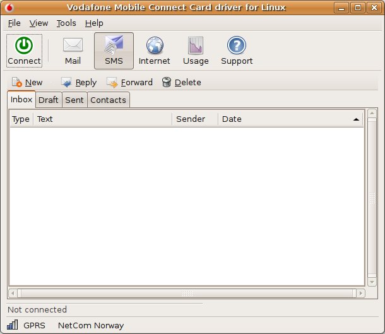Open the Usage graph icon
Image resolution: width=385 pixels, height=334 pixels.
point(196,45)
